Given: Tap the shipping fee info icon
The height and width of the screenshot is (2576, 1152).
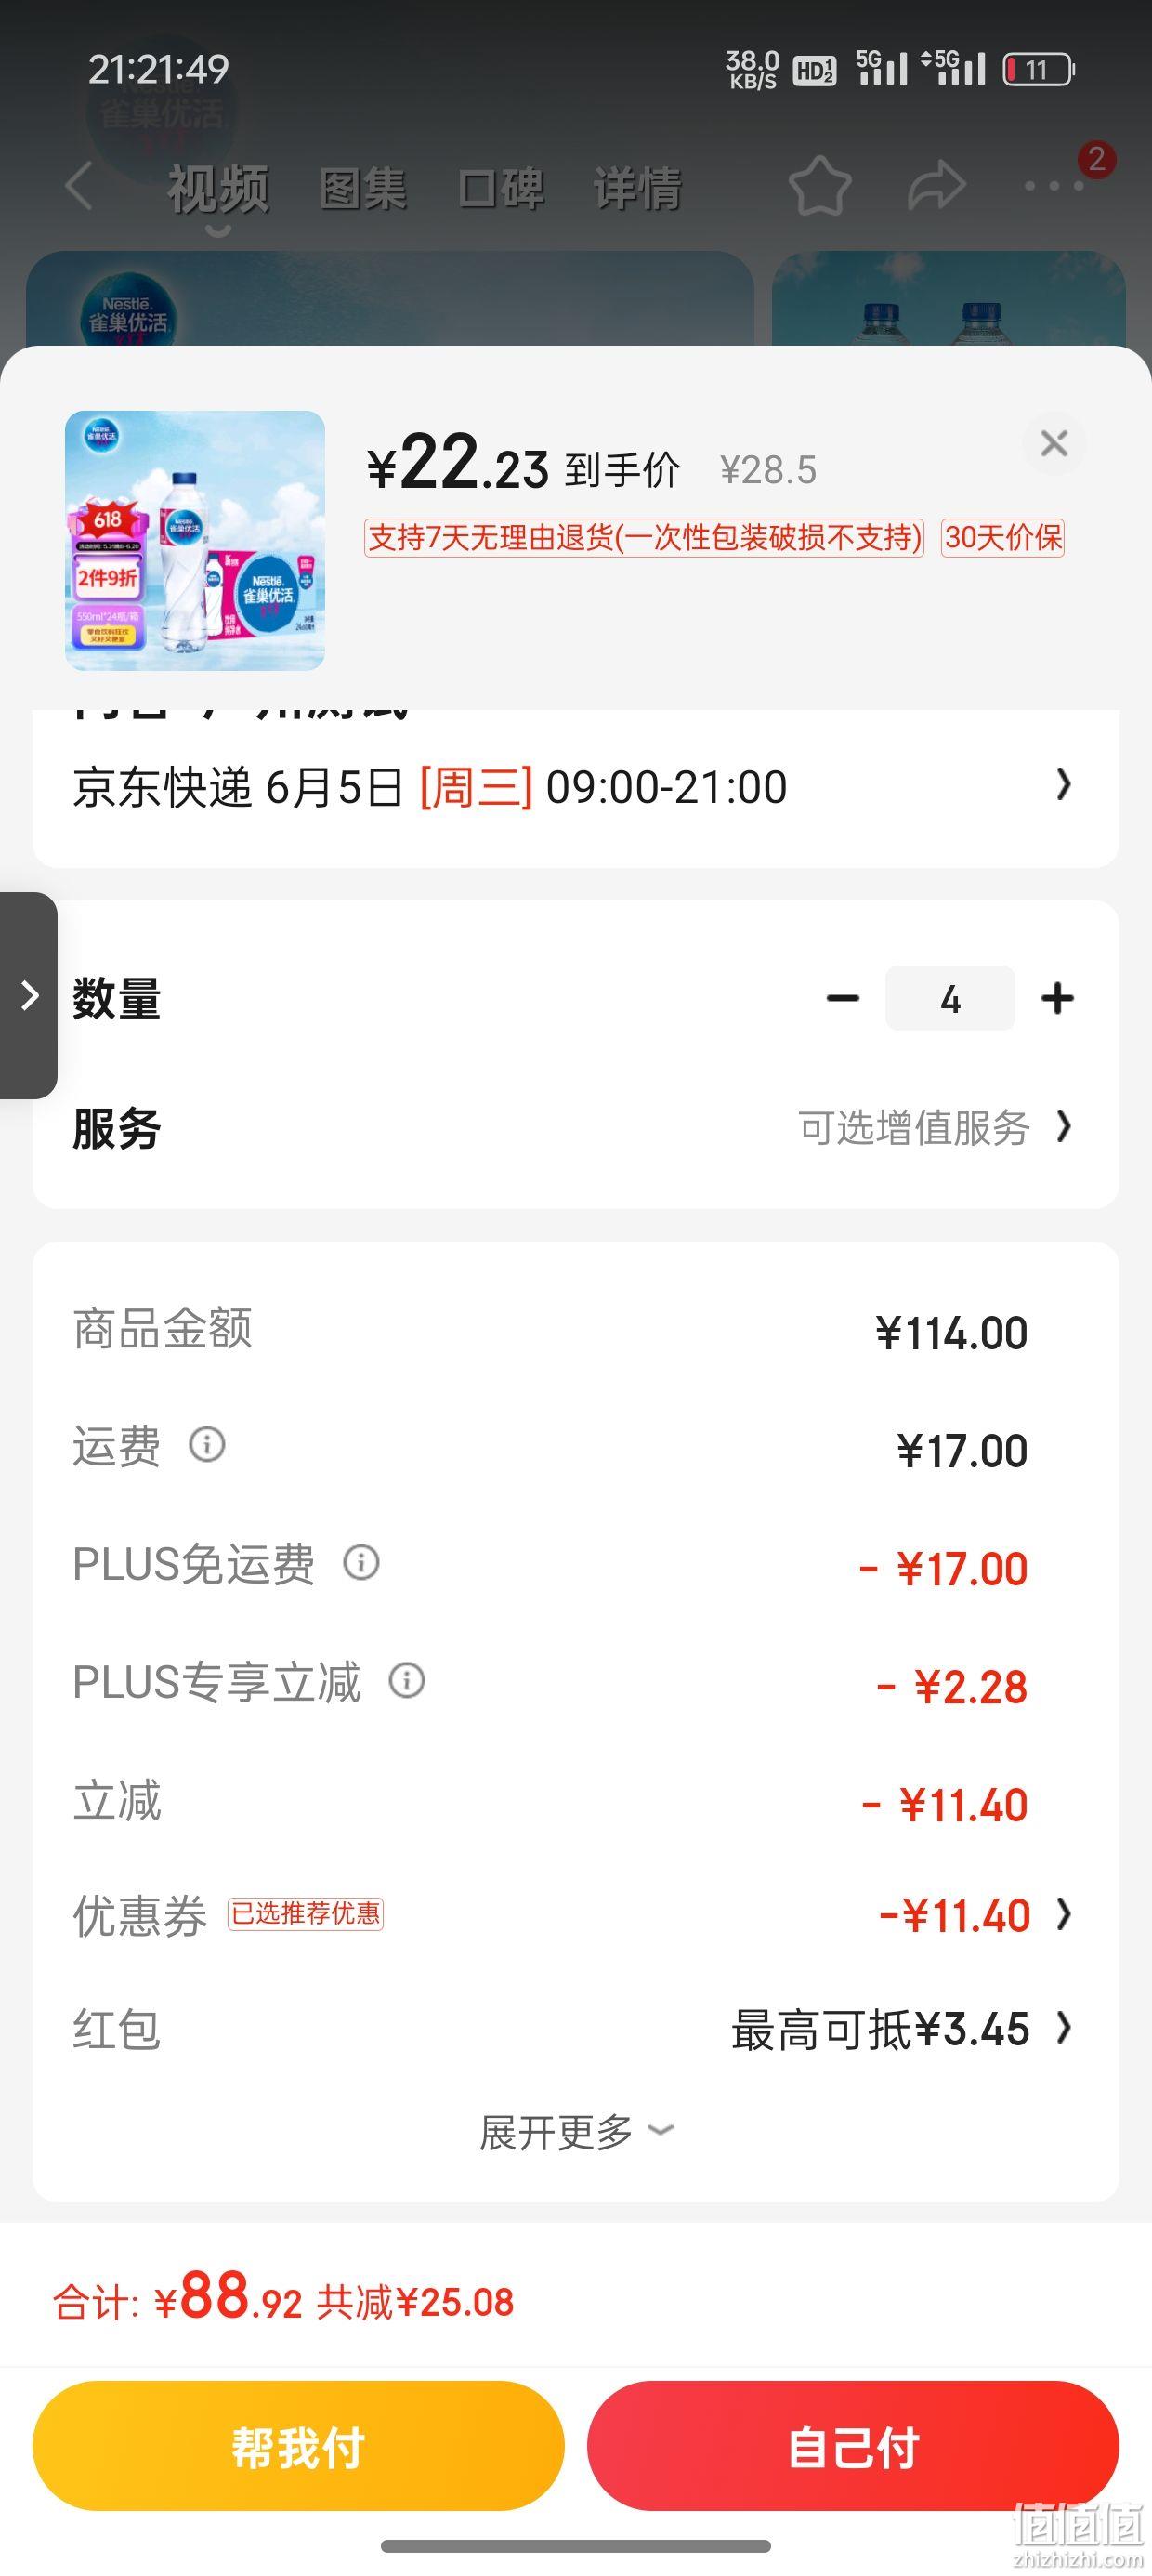Looking at the screenshot, I should (207, 1444).
